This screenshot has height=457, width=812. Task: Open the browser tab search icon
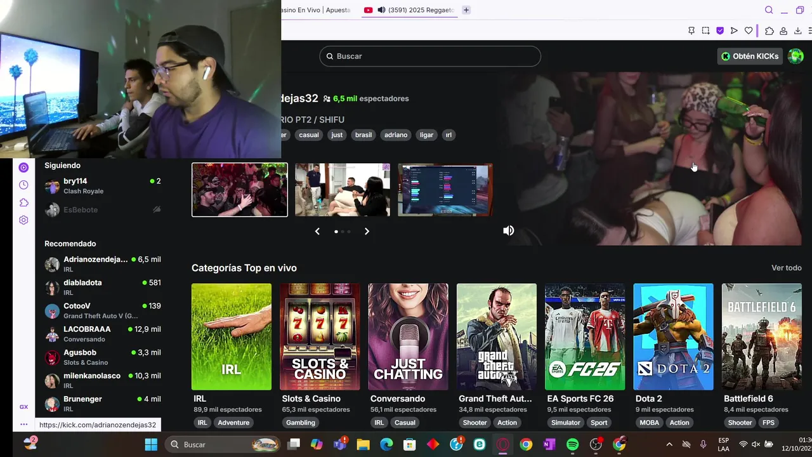tap(769, 10)
